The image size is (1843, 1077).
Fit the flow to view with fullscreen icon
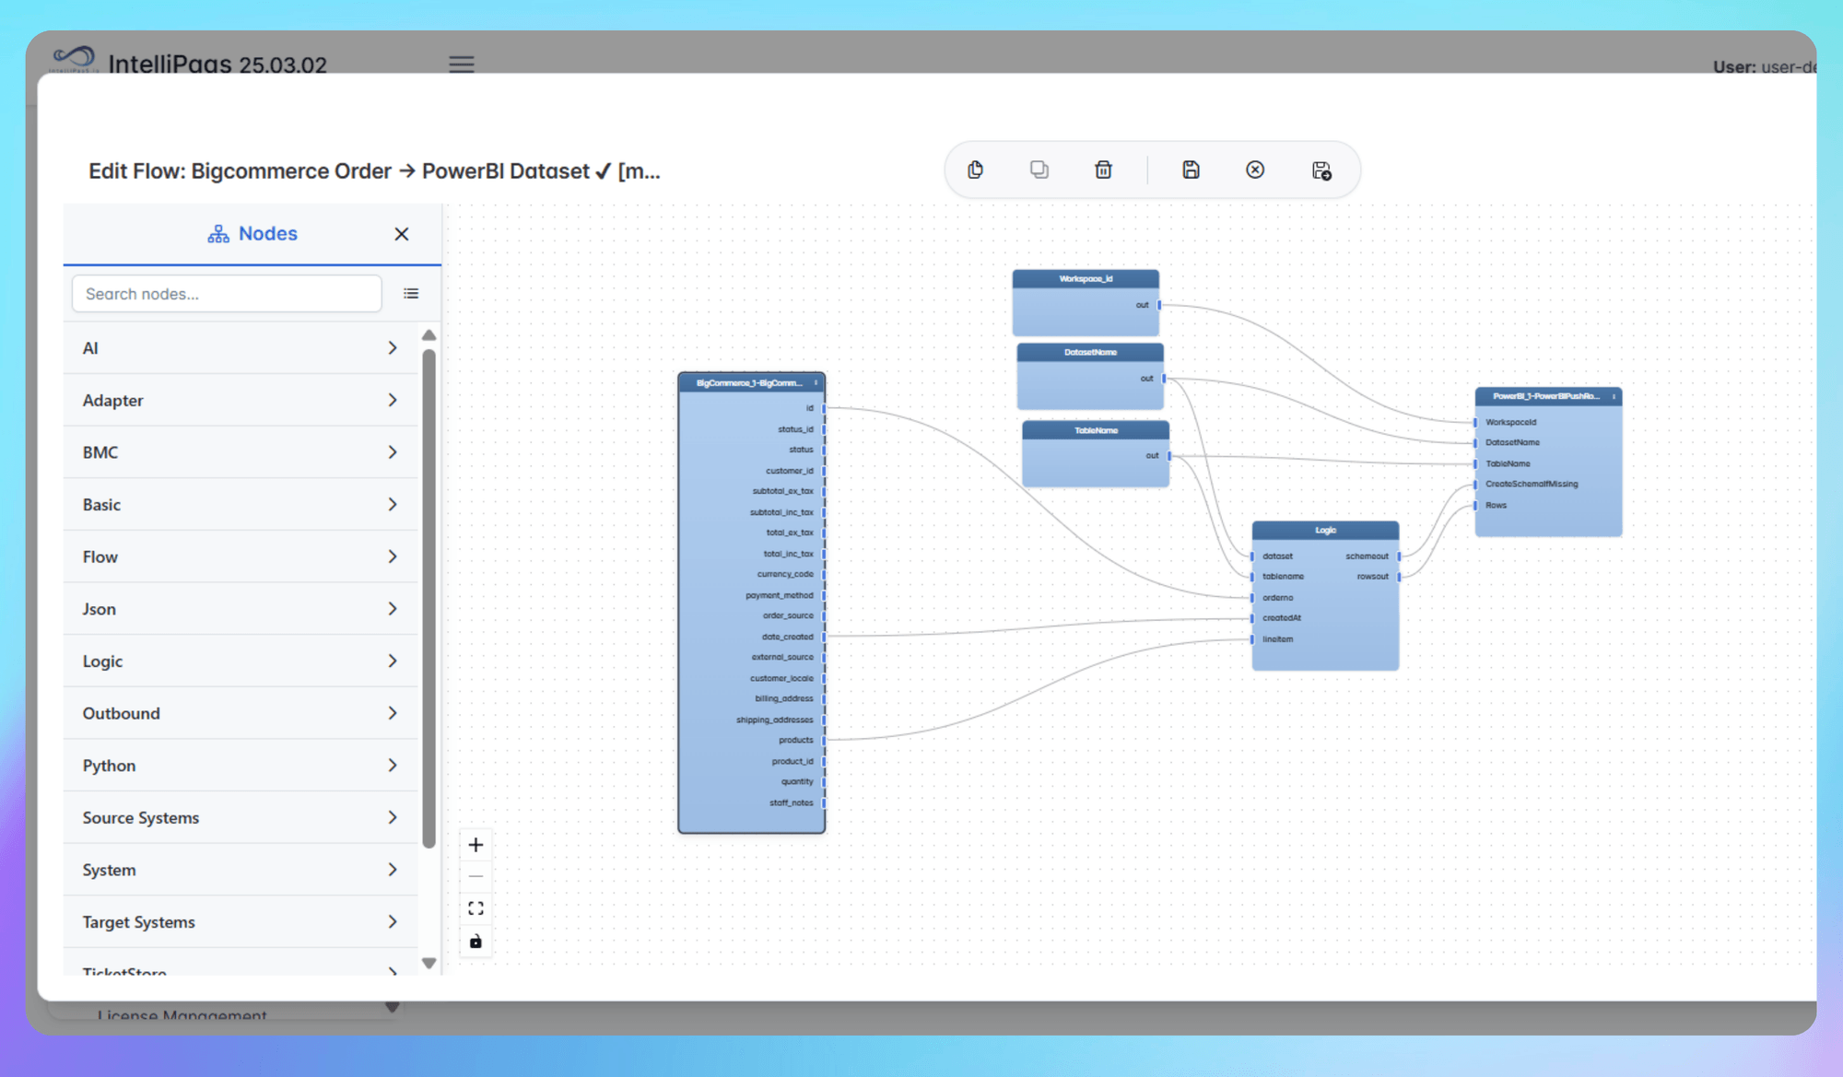pos(475,907)
